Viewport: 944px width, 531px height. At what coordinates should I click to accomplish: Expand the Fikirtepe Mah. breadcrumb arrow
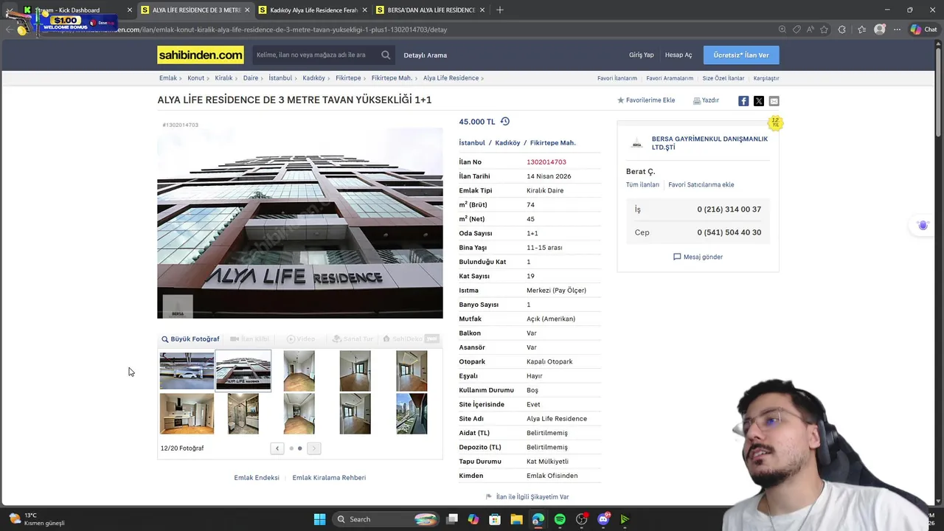pyautogui.click(x=417, y=78)
